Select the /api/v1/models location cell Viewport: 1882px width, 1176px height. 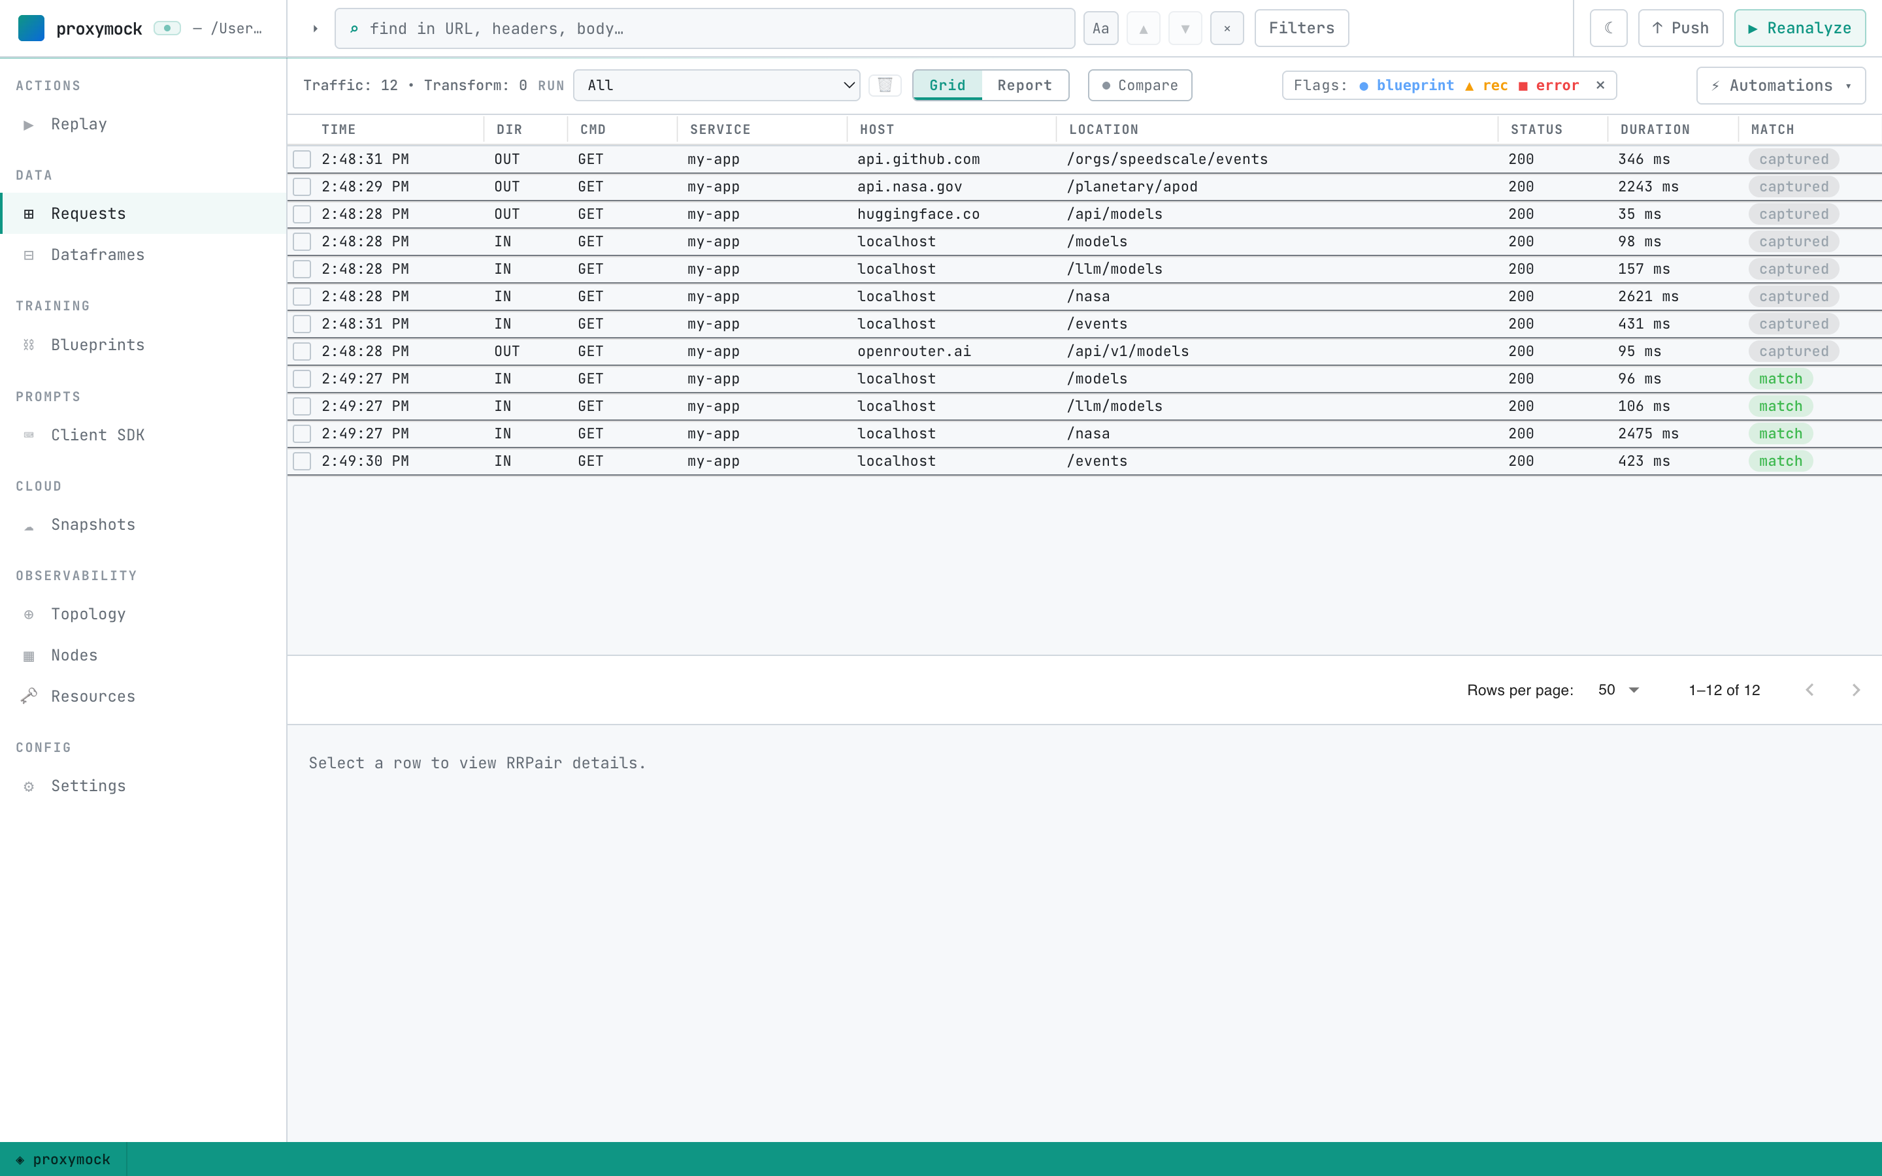pos(1128,351)
